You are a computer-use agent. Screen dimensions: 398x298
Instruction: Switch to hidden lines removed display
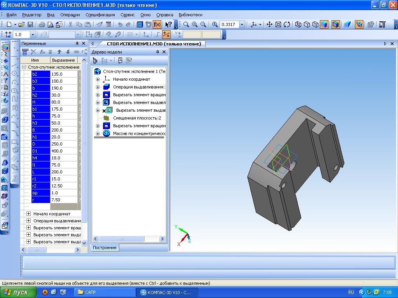(307, 24)
